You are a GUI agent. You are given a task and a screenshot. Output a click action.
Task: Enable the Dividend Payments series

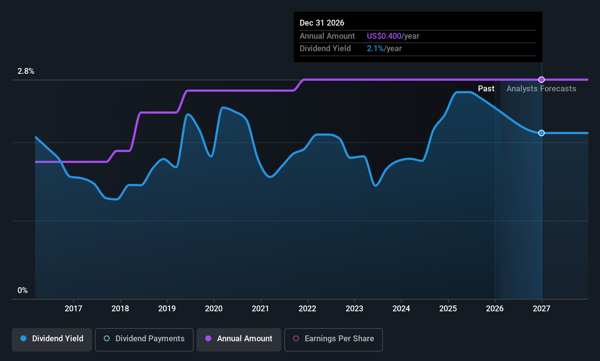(144, 339)
